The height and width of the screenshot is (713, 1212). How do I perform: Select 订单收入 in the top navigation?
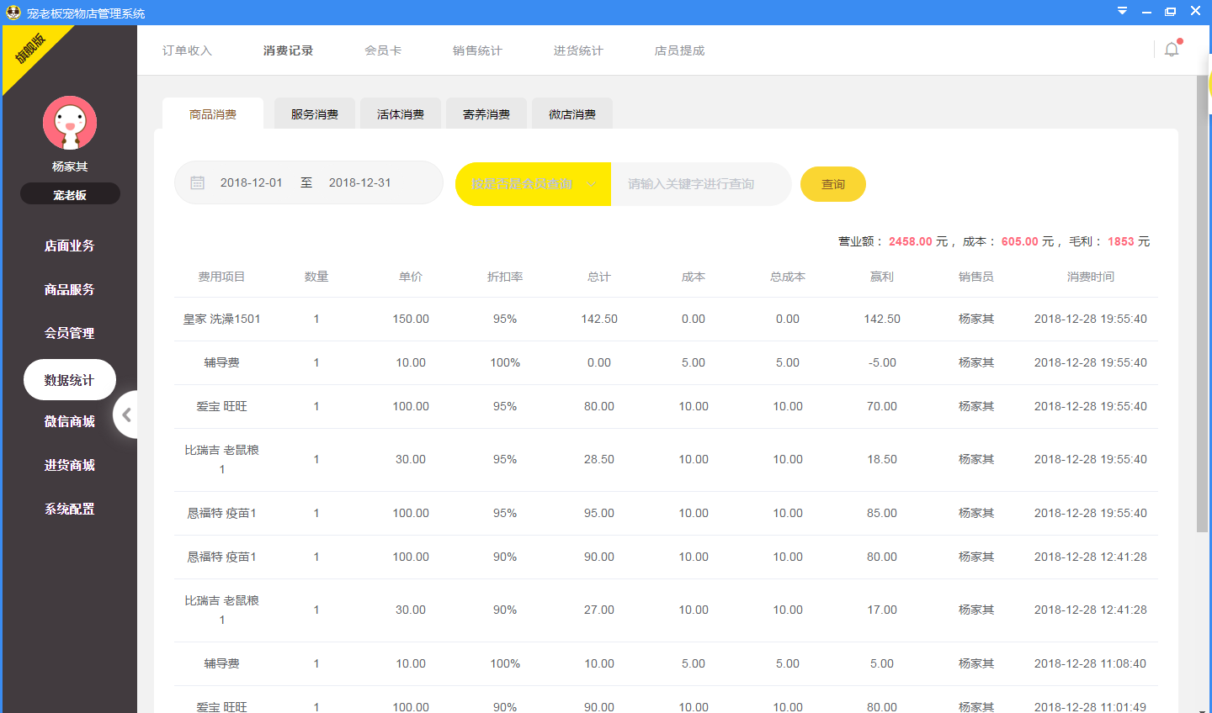(187, 50)
